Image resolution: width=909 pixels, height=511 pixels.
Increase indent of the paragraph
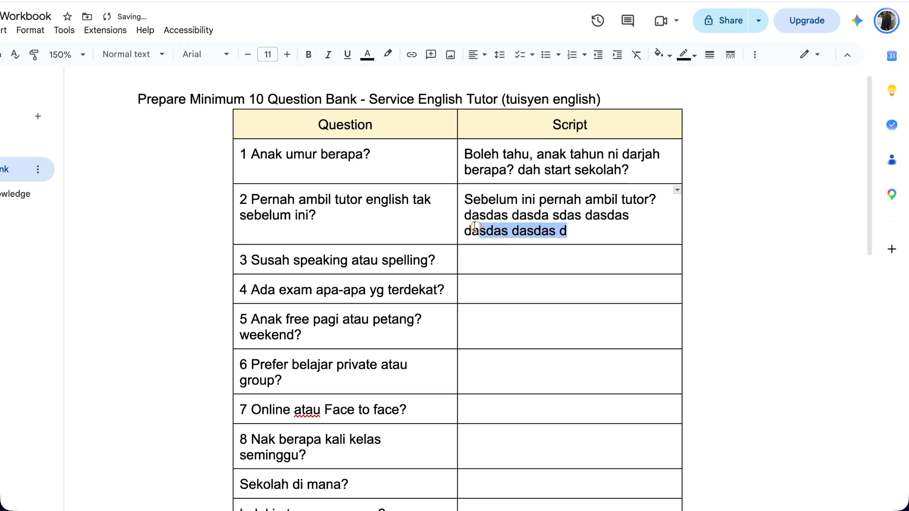(617, 54)
